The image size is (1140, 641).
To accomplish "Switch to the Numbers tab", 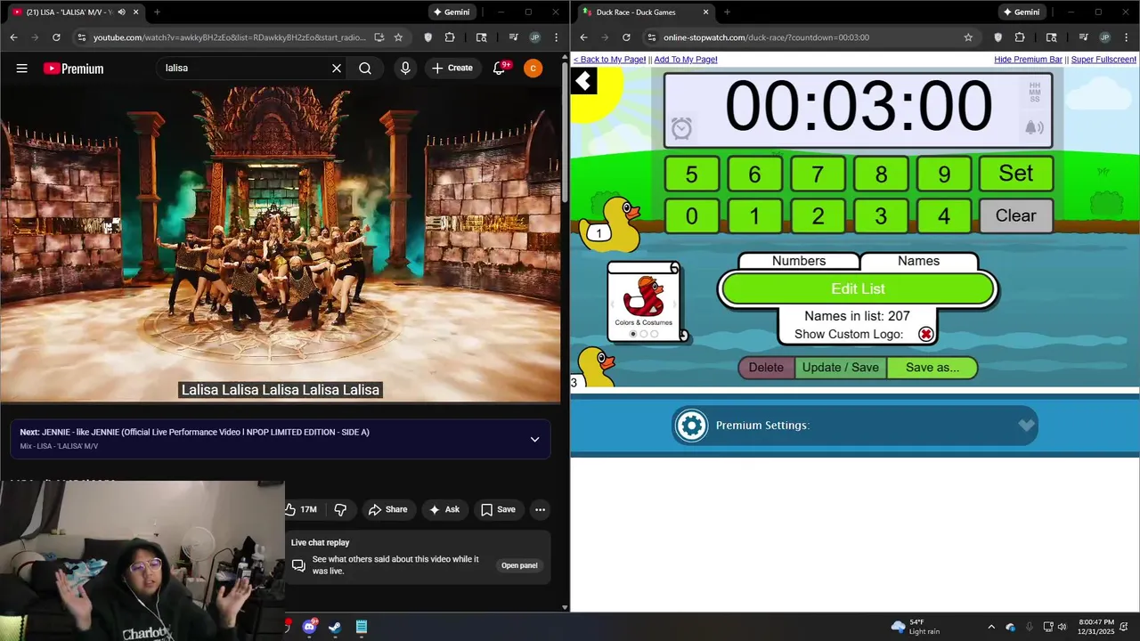I will 798,261.
